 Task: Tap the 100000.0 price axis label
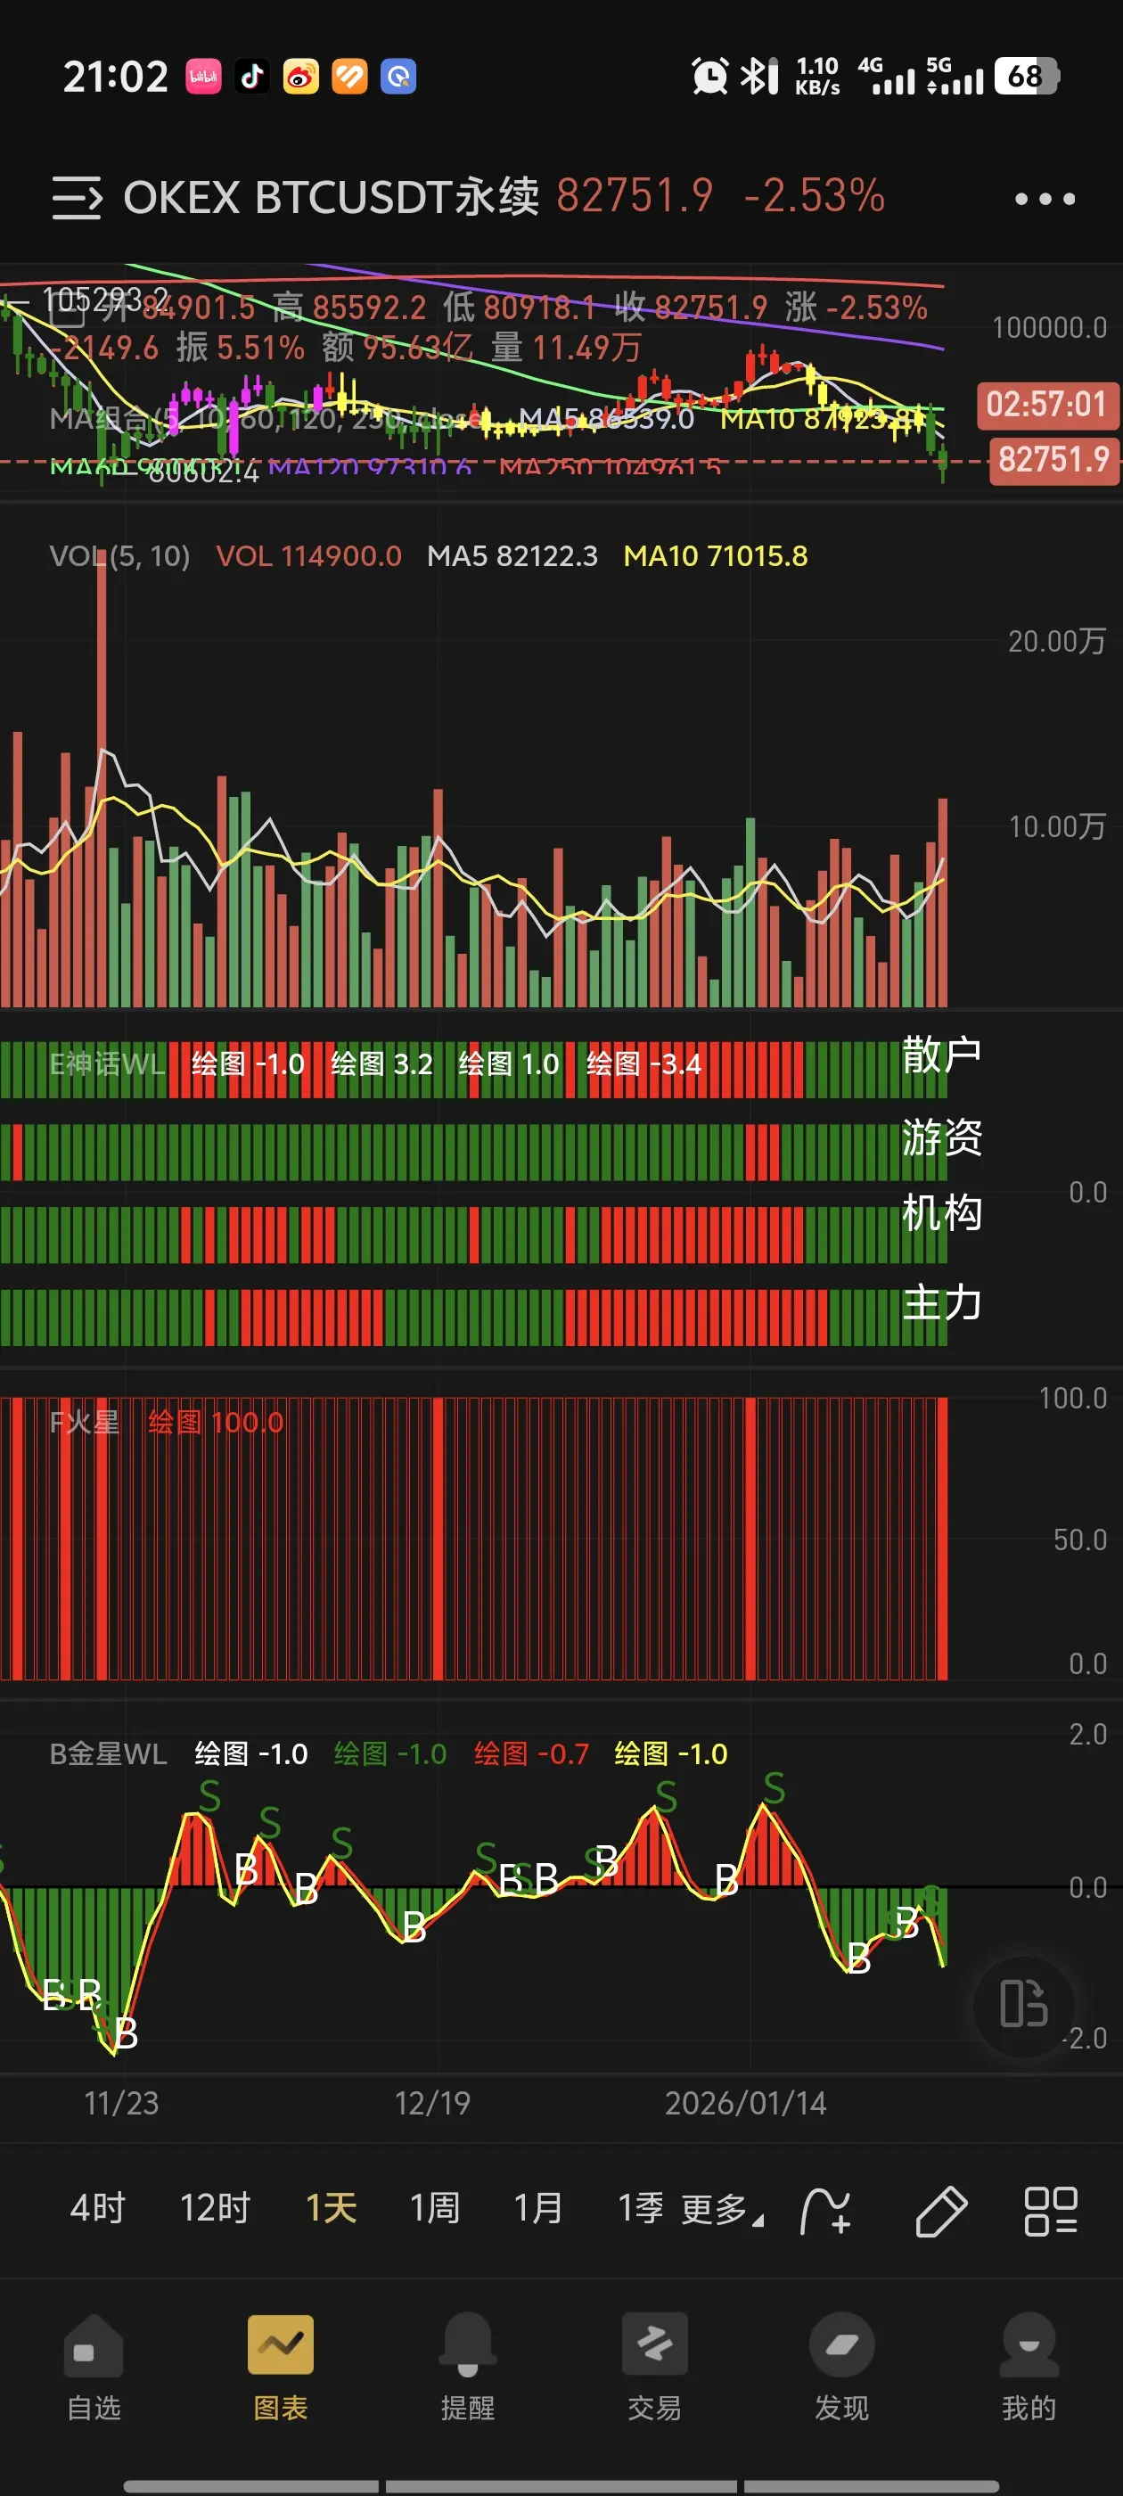1049,327
